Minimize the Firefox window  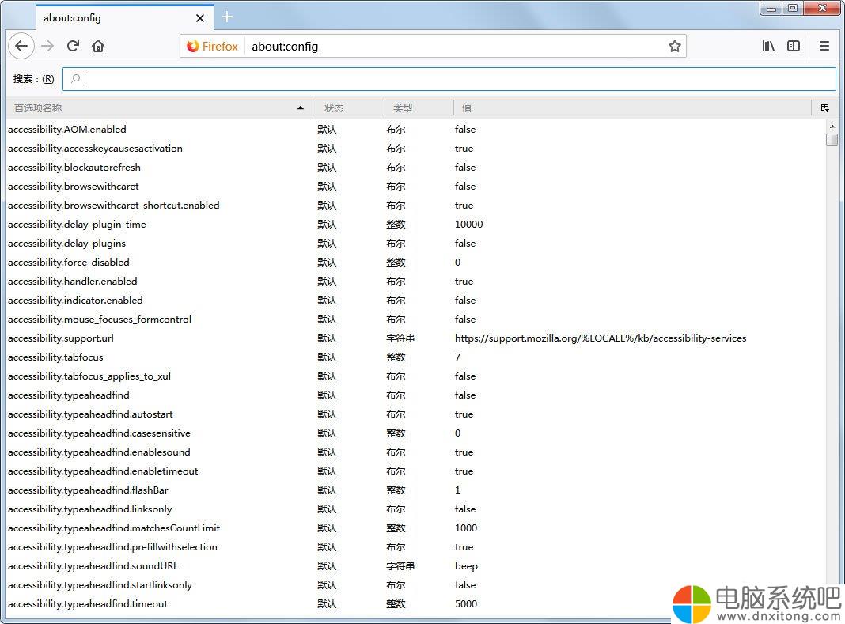point(771,8)
